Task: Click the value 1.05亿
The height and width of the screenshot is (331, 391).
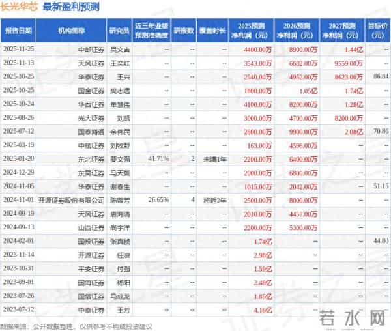Action: click(x=308, y=91)
